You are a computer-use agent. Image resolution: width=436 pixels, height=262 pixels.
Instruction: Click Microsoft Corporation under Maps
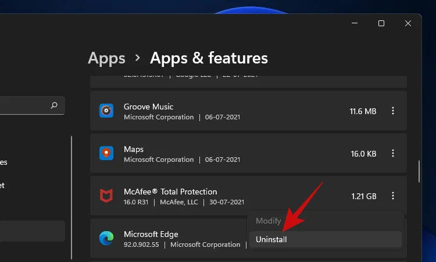(159, 160)
